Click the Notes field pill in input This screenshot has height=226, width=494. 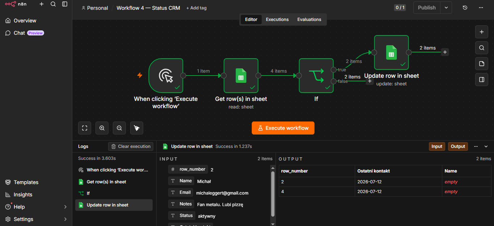click(181, 204)
